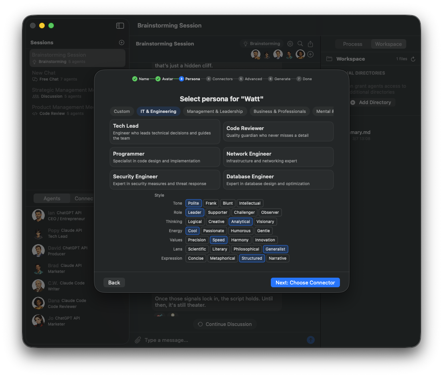The image size is (443, 377).
Task: Switch to the Process tab
Action: click(352, 44)
